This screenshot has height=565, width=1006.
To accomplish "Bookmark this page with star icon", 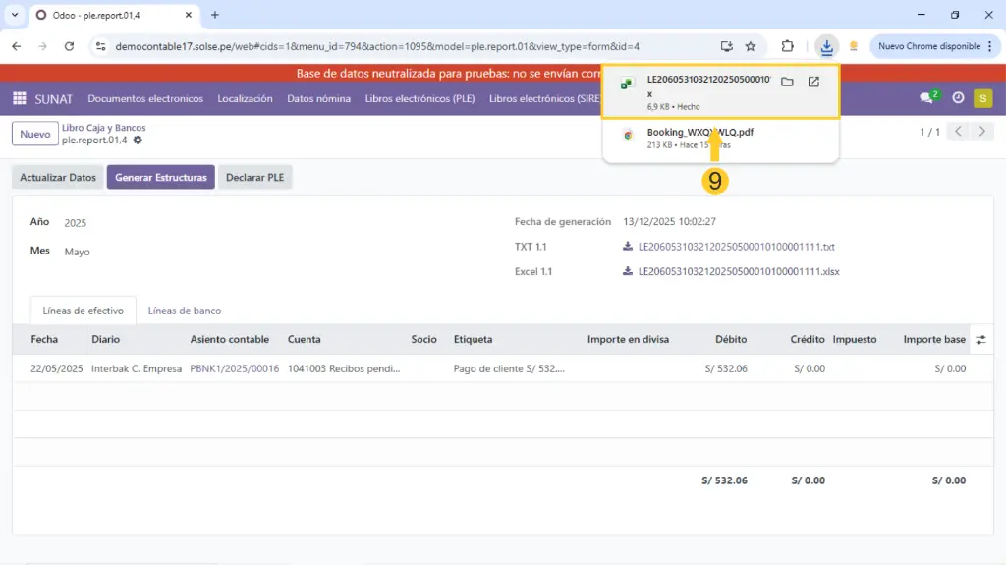I will [x=751, y=46].
